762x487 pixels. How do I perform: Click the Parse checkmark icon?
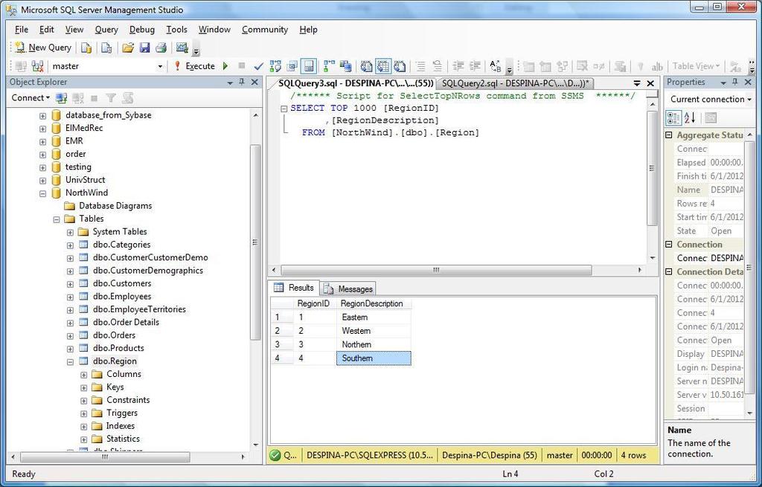(x=259, y=66)
